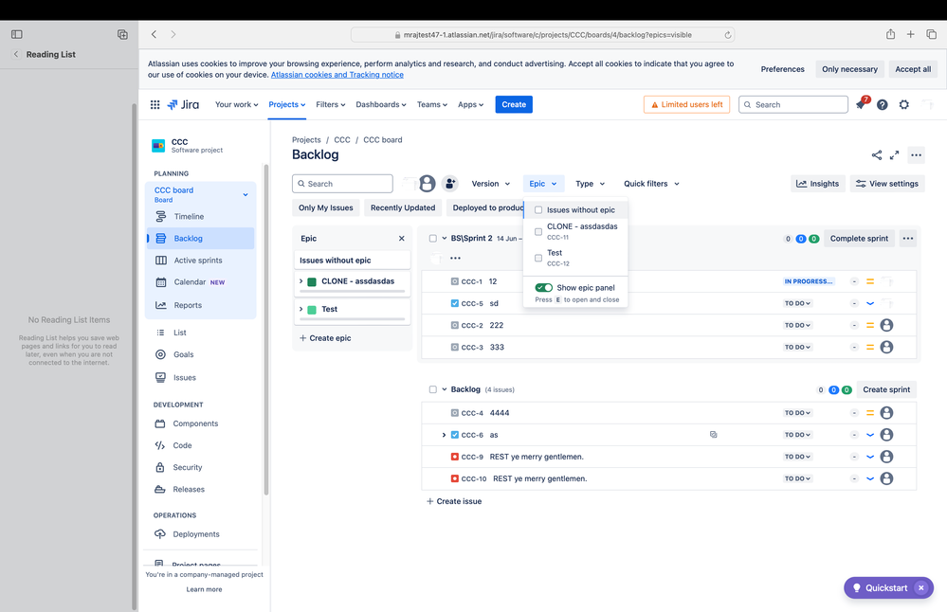Open the Version filter dropdown
The width and height of the screenshot is (947, 612).
point(490,184)
